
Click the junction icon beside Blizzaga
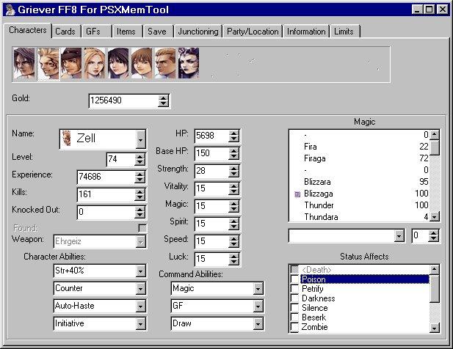(x=297, y=194)
